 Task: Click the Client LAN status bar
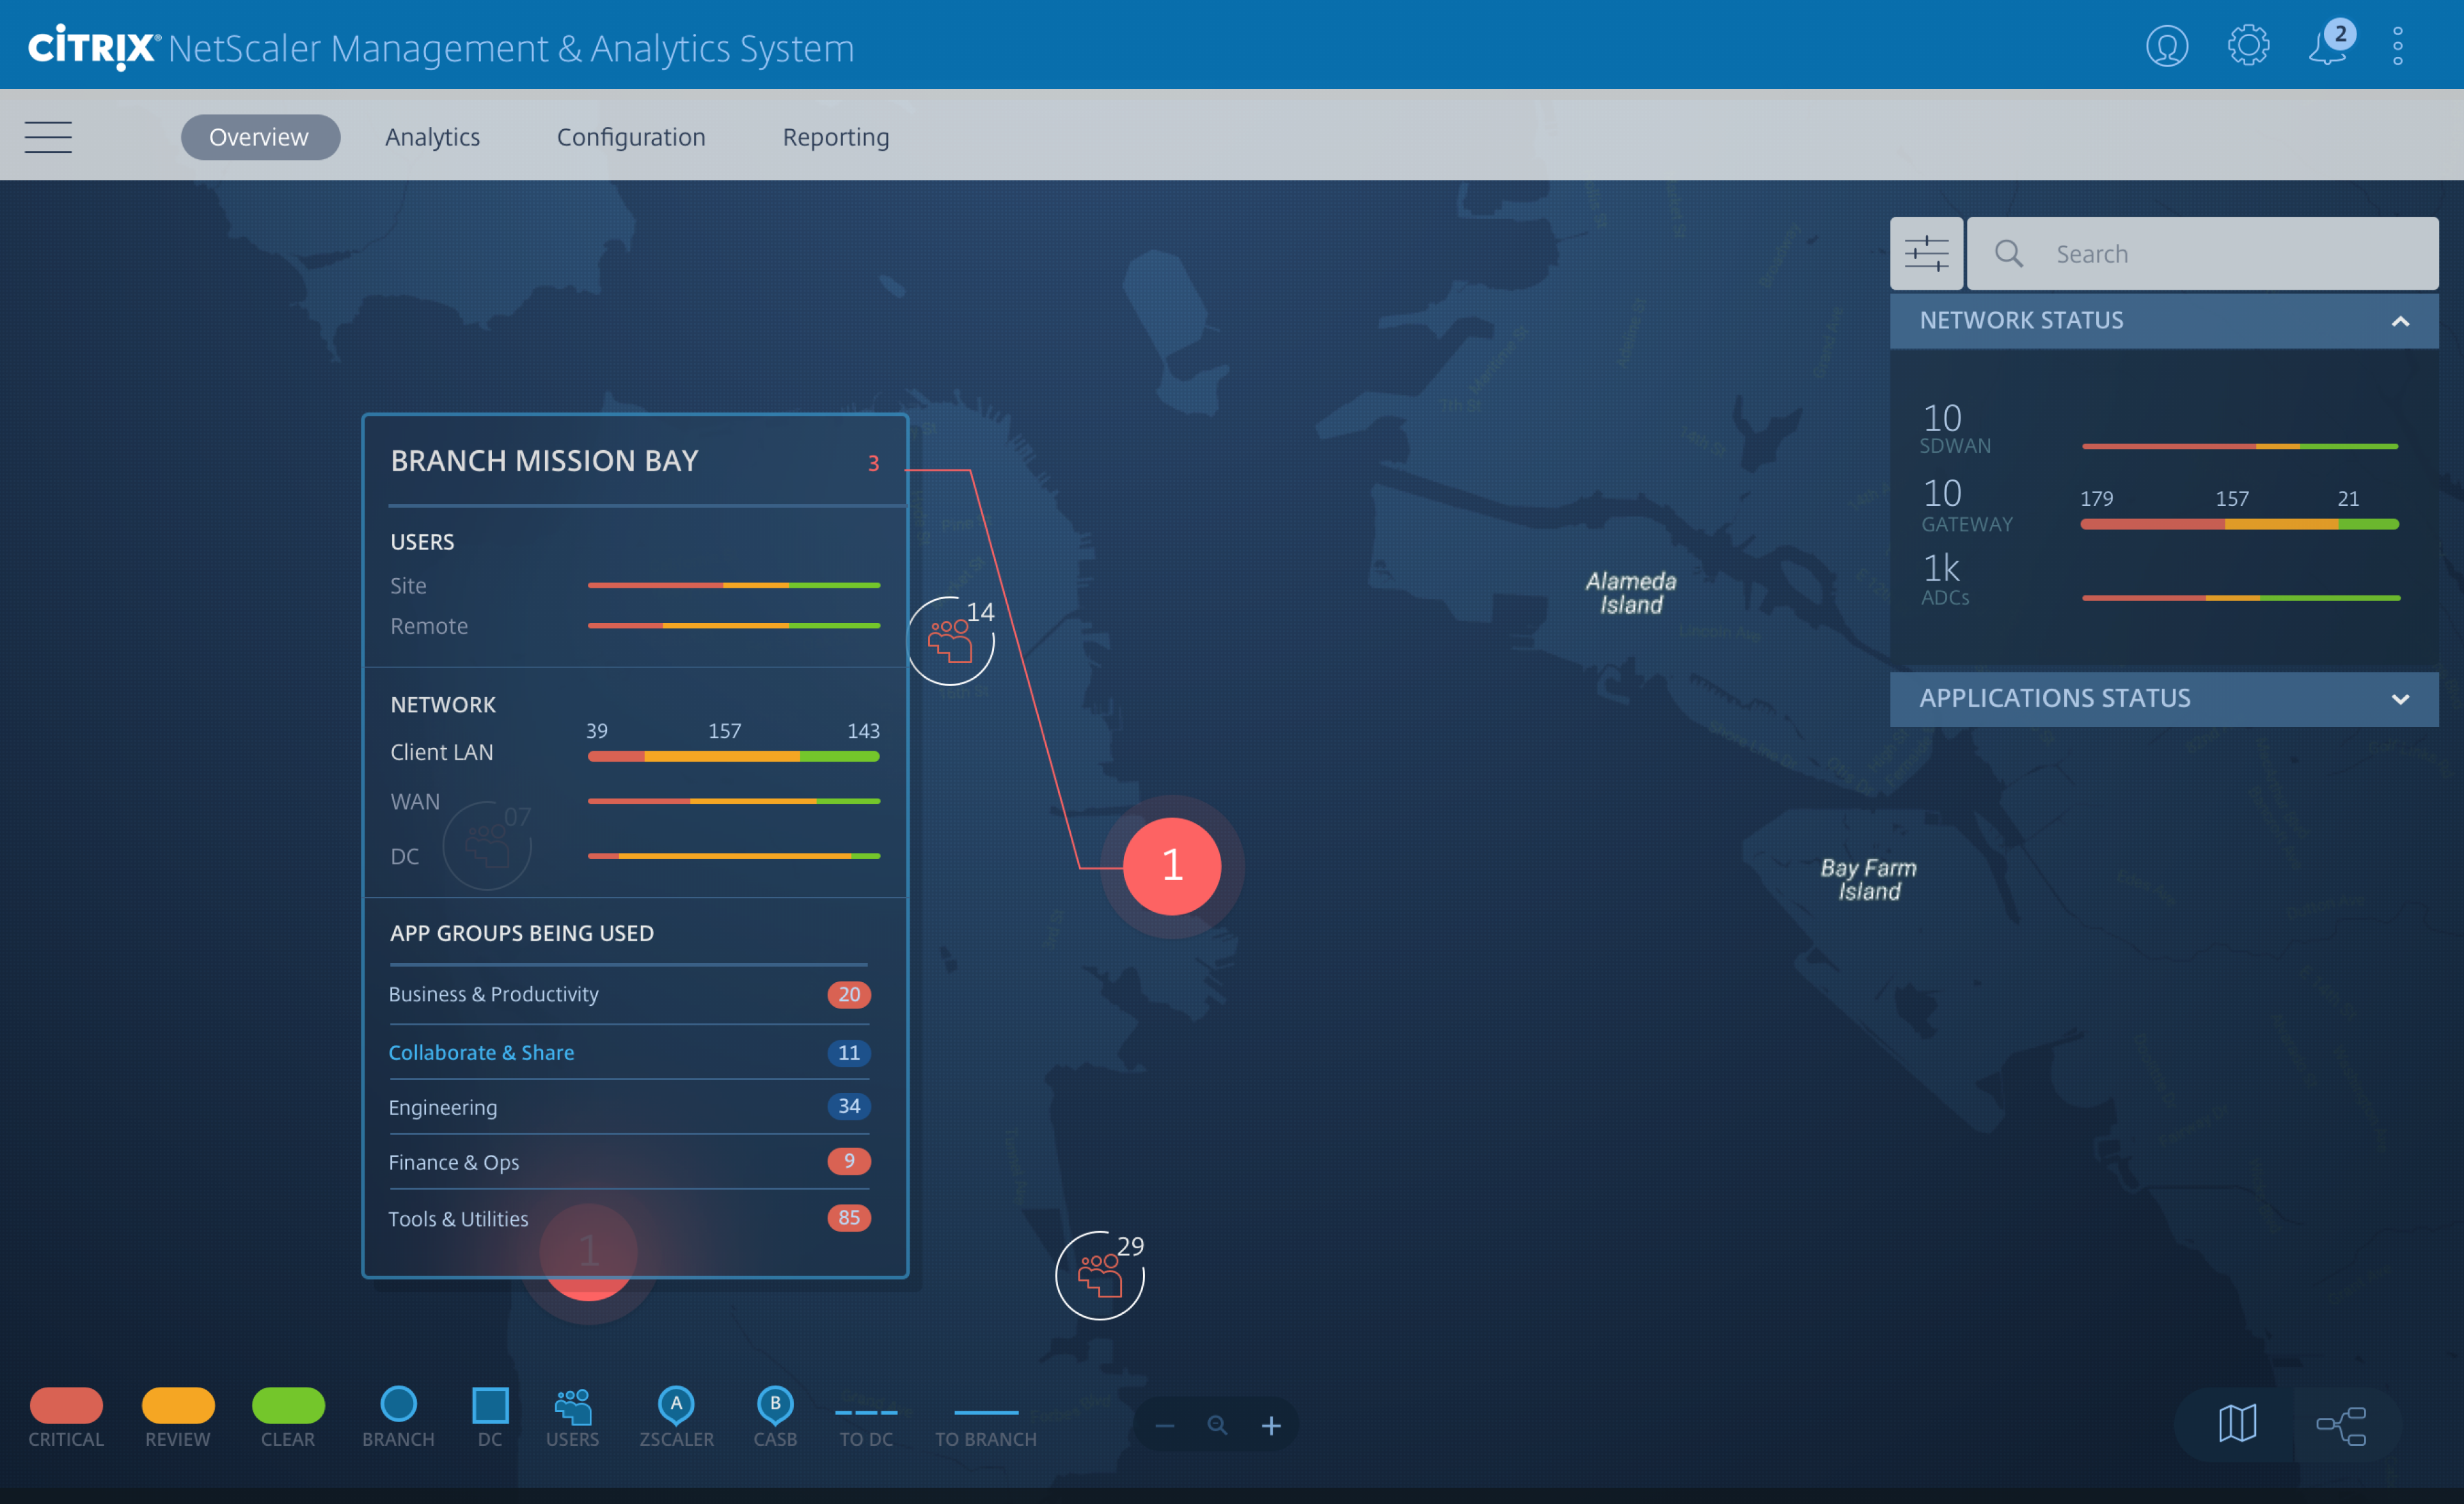[734, 756]
